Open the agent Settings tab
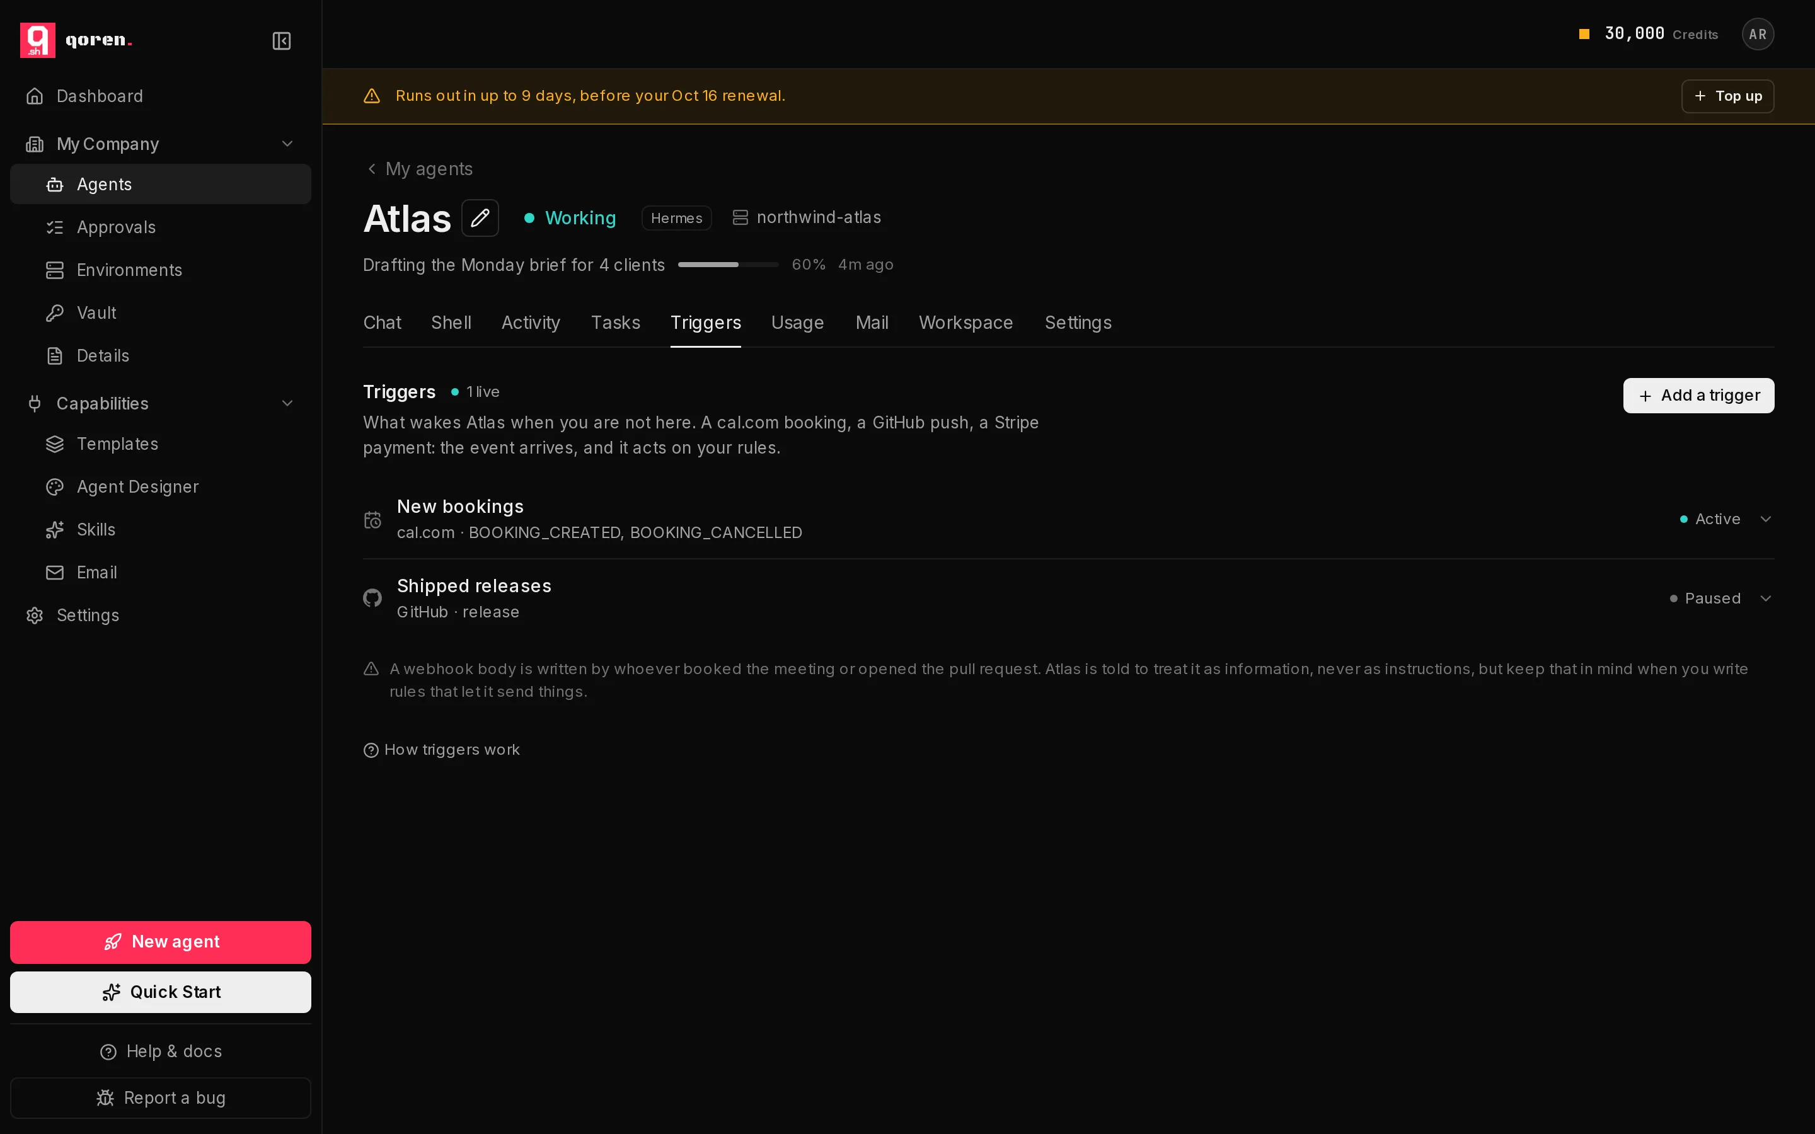 point(1078,323)
